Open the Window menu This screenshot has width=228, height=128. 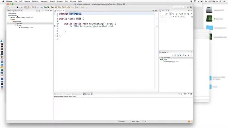pyautogui.click(x=73, y=1)
